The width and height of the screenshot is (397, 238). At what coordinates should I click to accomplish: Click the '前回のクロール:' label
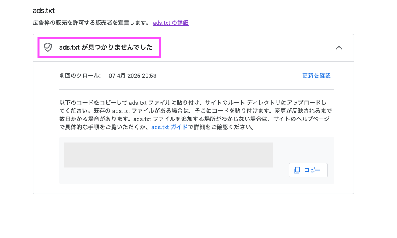coord(80,76)
